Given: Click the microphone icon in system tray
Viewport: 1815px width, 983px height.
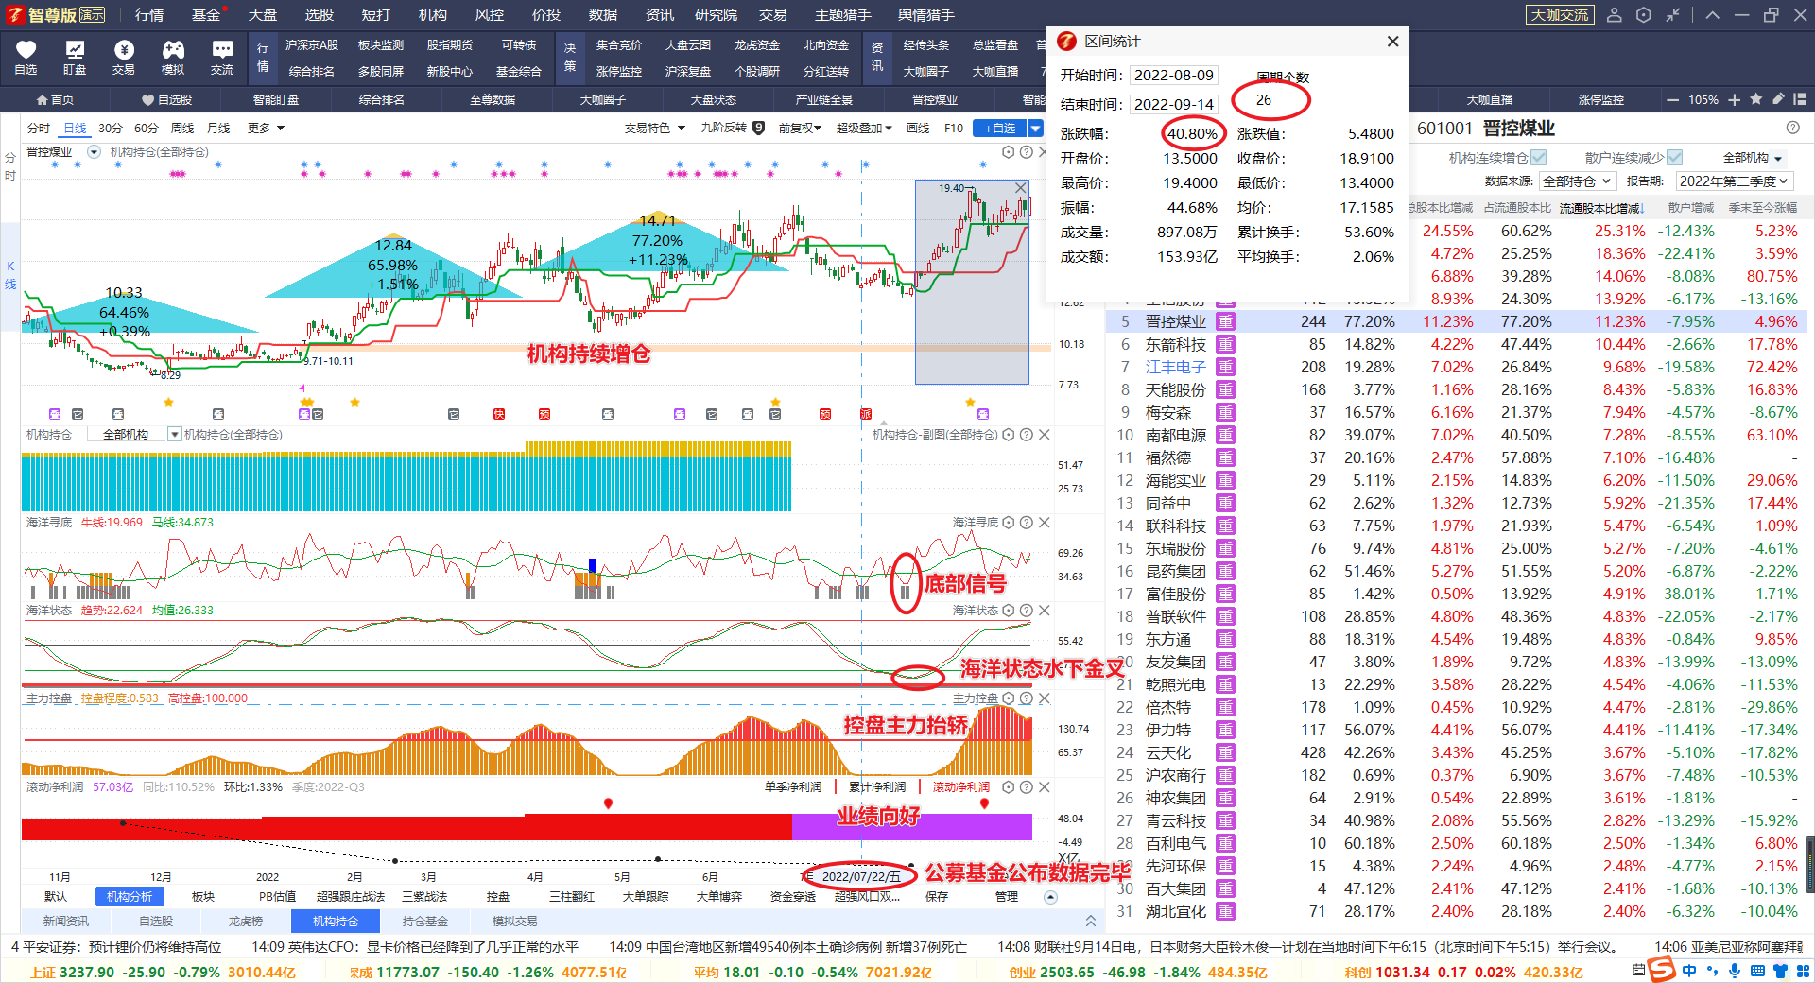Looking at the screenshot, I should (x=1735, y=971).
